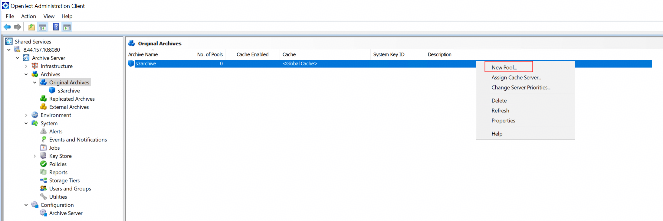Select Archive Server under Configuration
This screenshot has height=221, width=663.
point(66,213)
